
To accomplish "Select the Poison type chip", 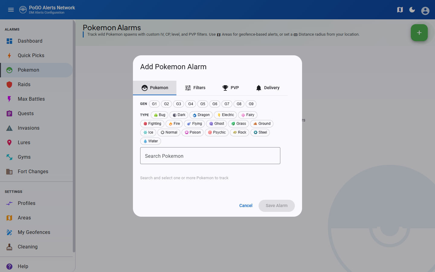I will click(x=192, y=133).
